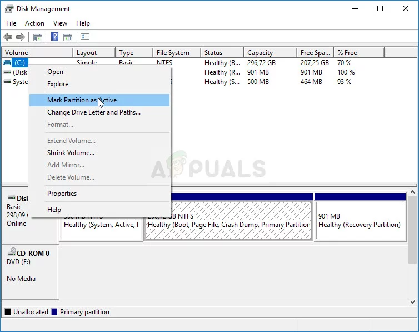Sort by the % Free column header

click(x=359, y=53)
